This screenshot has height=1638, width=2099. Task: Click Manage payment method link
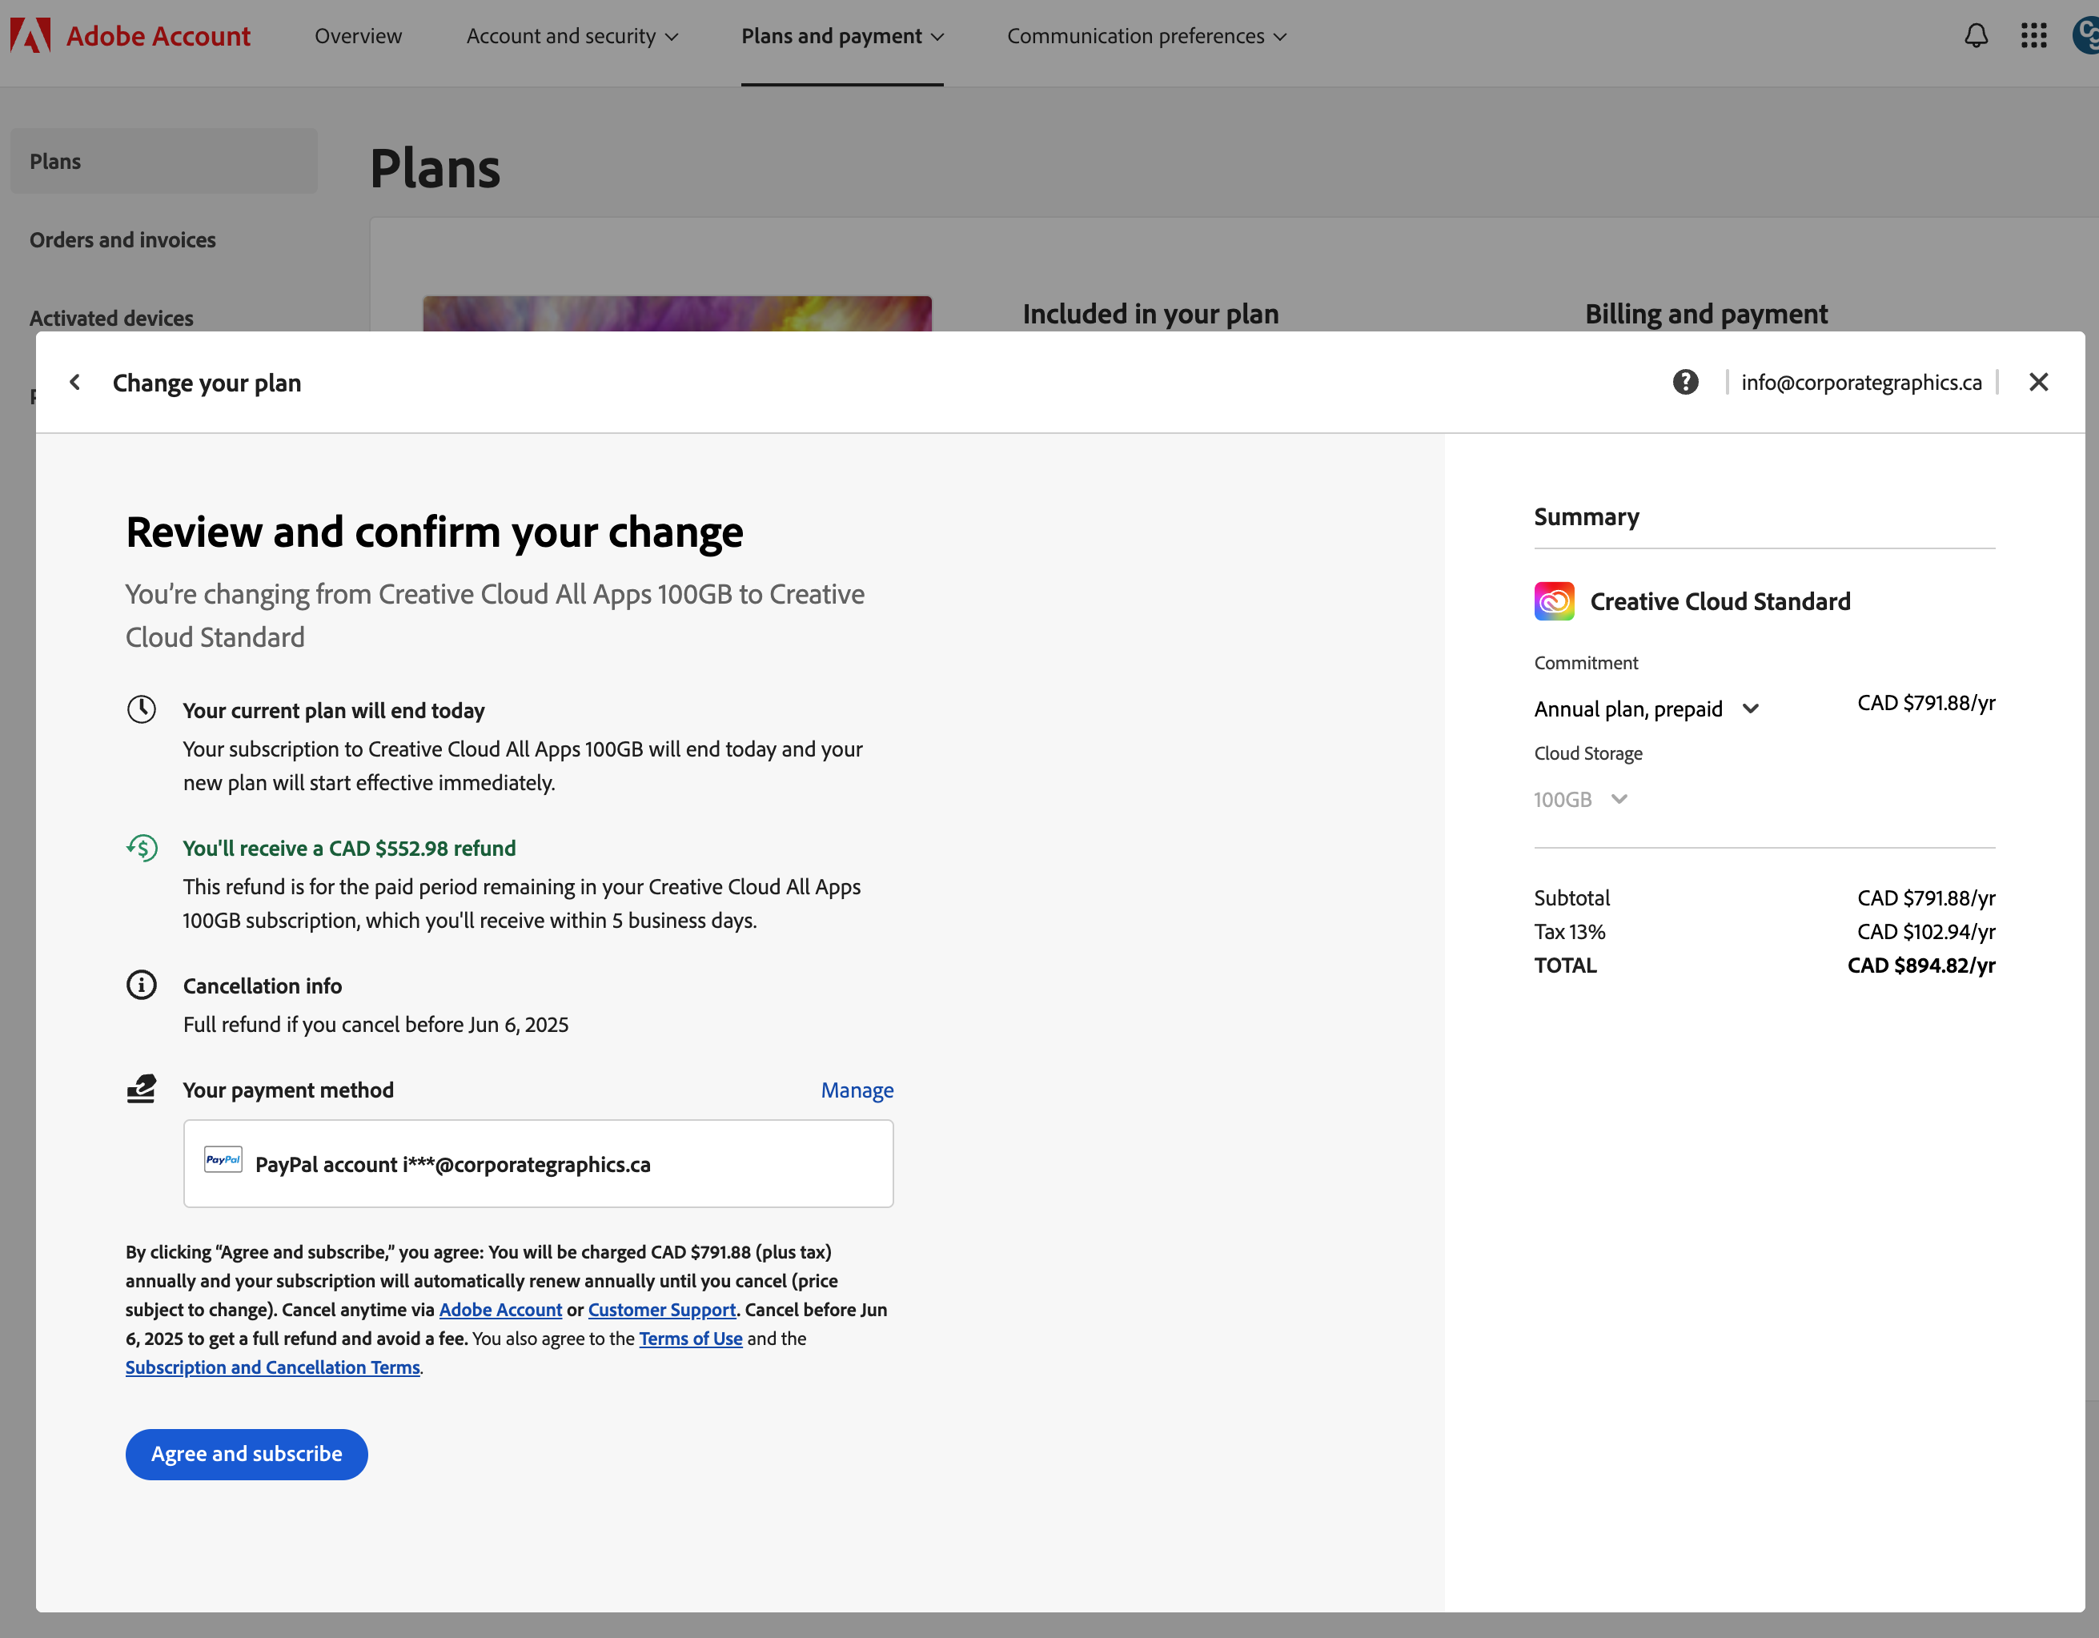click(857, 1090)
